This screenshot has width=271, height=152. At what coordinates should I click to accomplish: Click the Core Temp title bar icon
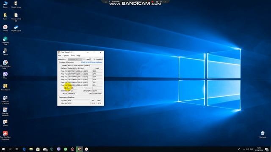59,52
